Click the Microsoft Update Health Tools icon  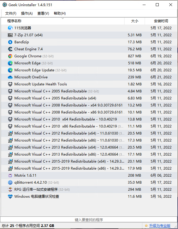[10, 84]
